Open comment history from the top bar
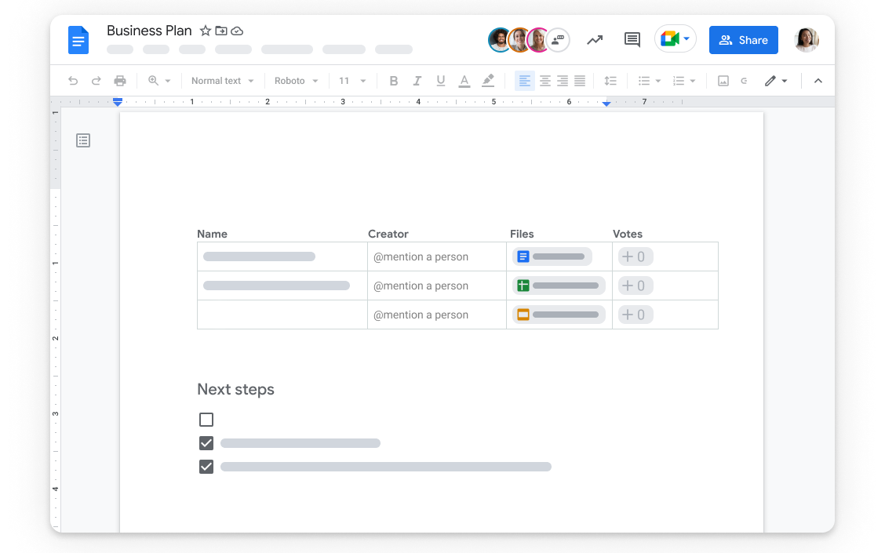This screenshot has width=885, height=553. 632,39
